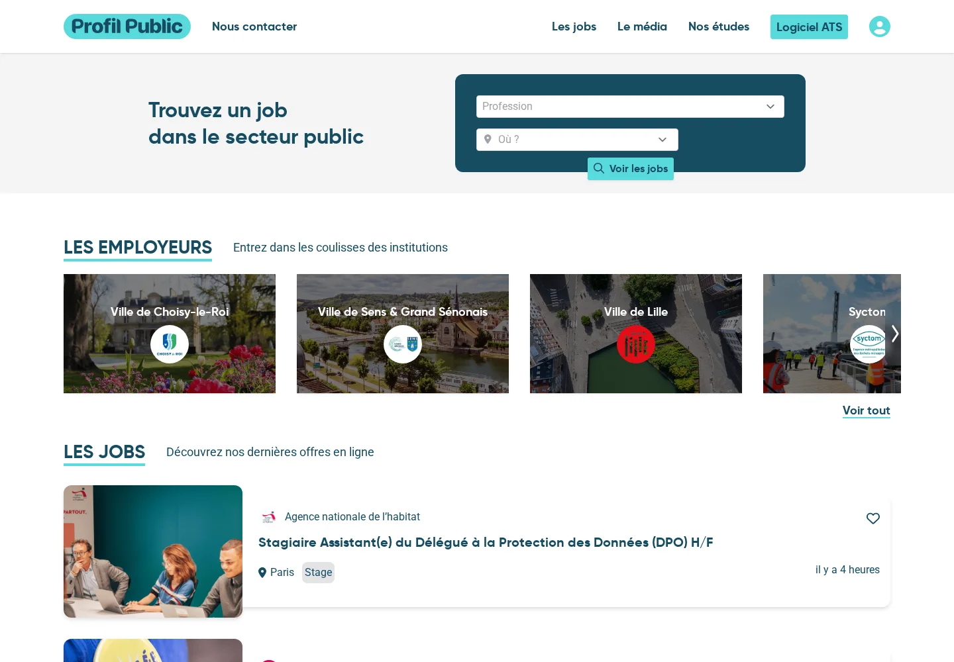Open the Ville de Sens & Grand Sénonais card

click(403, 334)
